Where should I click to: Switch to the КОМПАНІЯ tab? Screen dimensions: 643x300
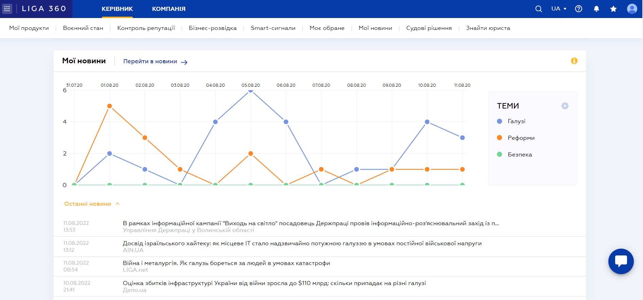[169, 9]
